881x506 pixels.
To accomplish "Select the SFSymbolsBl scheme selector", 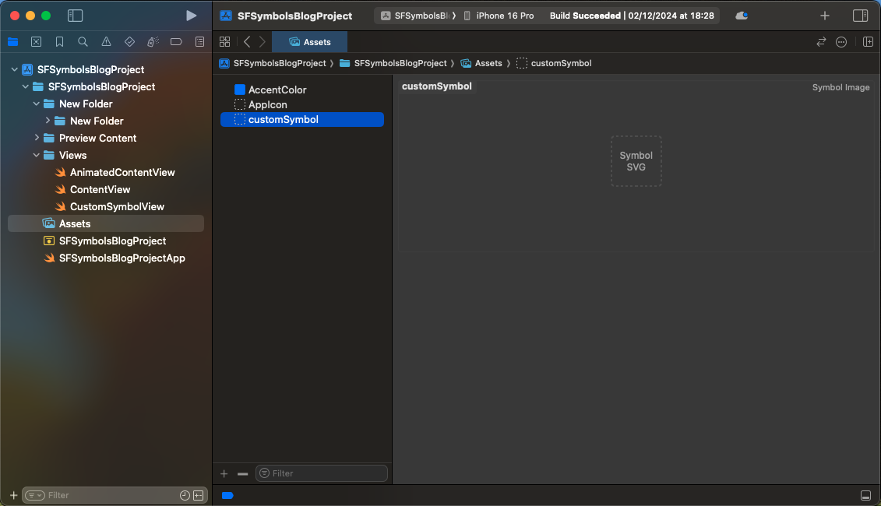I will click(418, 16).
